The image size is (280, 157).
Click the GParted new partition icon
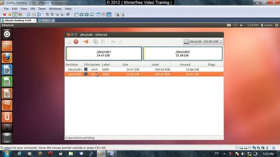pos(69,42)
